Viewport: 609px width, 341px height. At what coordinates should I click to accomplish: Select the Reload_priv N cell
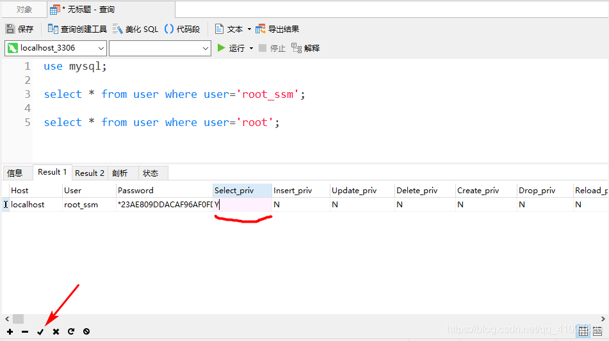pos(591,205)
